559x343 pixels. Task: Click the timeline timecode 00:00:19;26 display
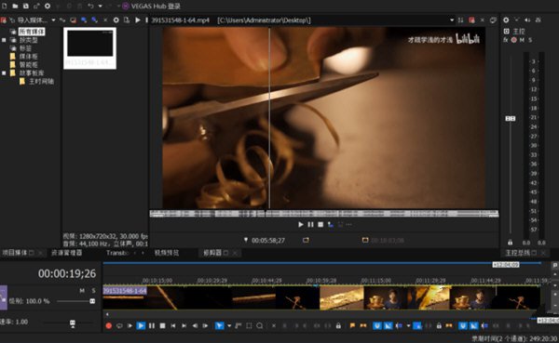point(67,273)
